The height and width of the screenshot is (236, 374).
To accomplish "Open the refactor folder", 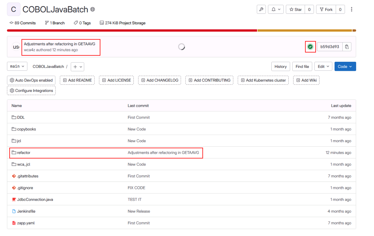I will pos(24,153).
